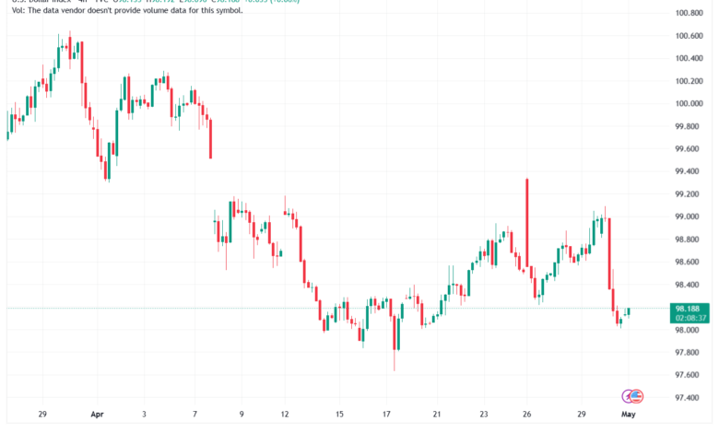Click the 3 date label on time axis

(144, 415)
